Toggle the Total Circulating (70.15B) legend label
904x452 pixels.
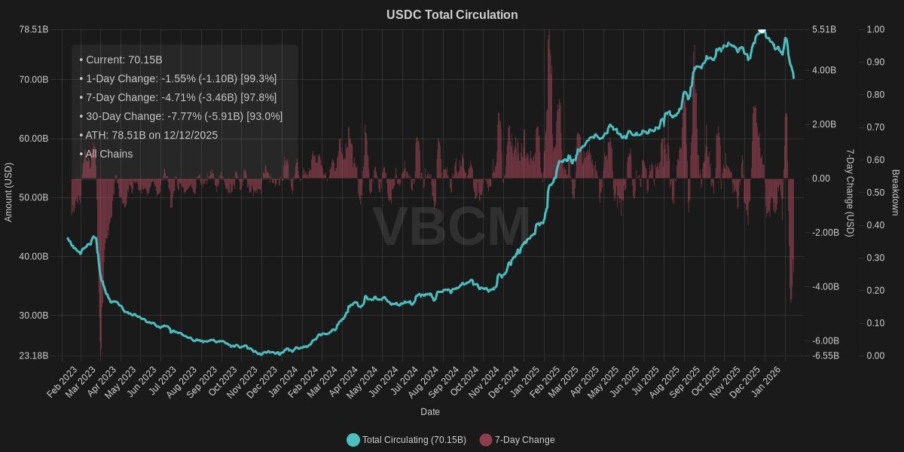[414, 440]
